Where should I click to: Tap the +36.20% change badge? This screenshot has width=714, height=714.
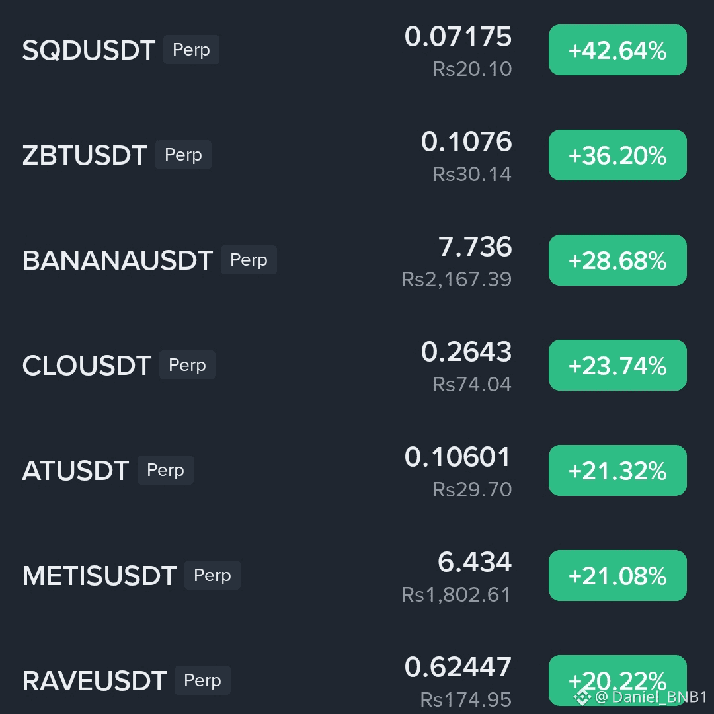coord(617,155)
